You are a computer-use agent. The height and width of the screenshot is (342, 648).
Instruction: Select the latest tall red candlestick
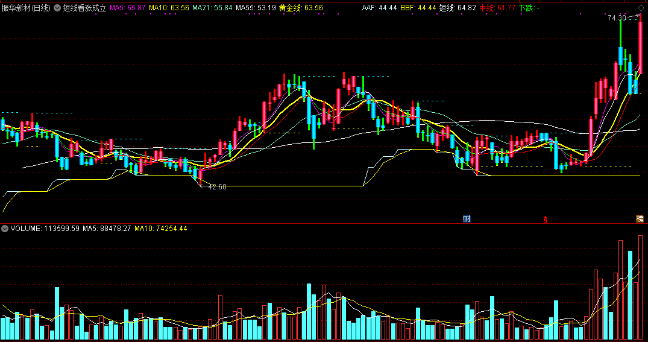coord(641,43)
